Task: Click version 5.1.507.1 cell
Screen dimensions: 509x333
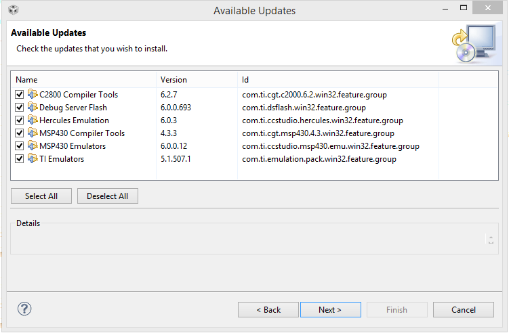Action: (176, 159)
